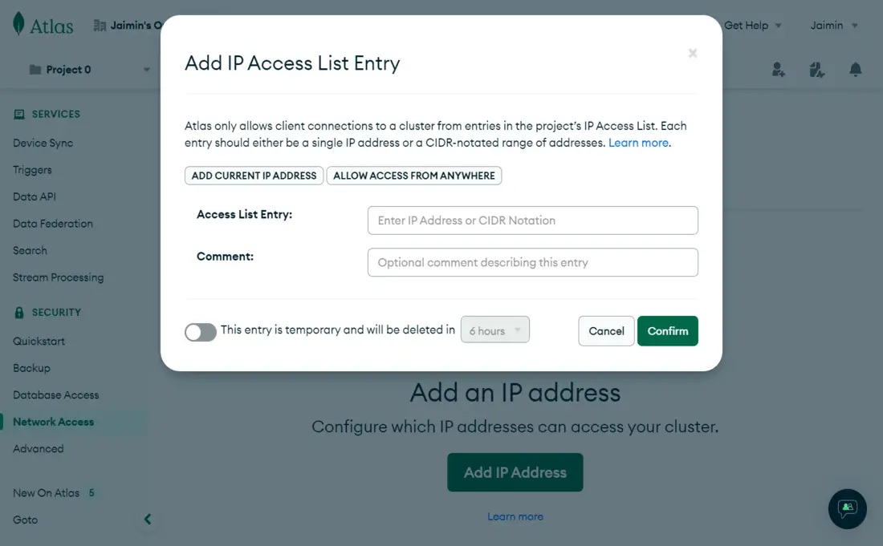883x546 pixels.
Task: Open the support chat bubble icon
Action: click(x=847, y=508)
